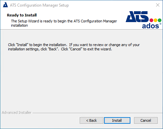Image resolution: width=163 pixels, height=129 pixels.
Task: Click the "Ready to Install" heading
Action: (22, 15)
